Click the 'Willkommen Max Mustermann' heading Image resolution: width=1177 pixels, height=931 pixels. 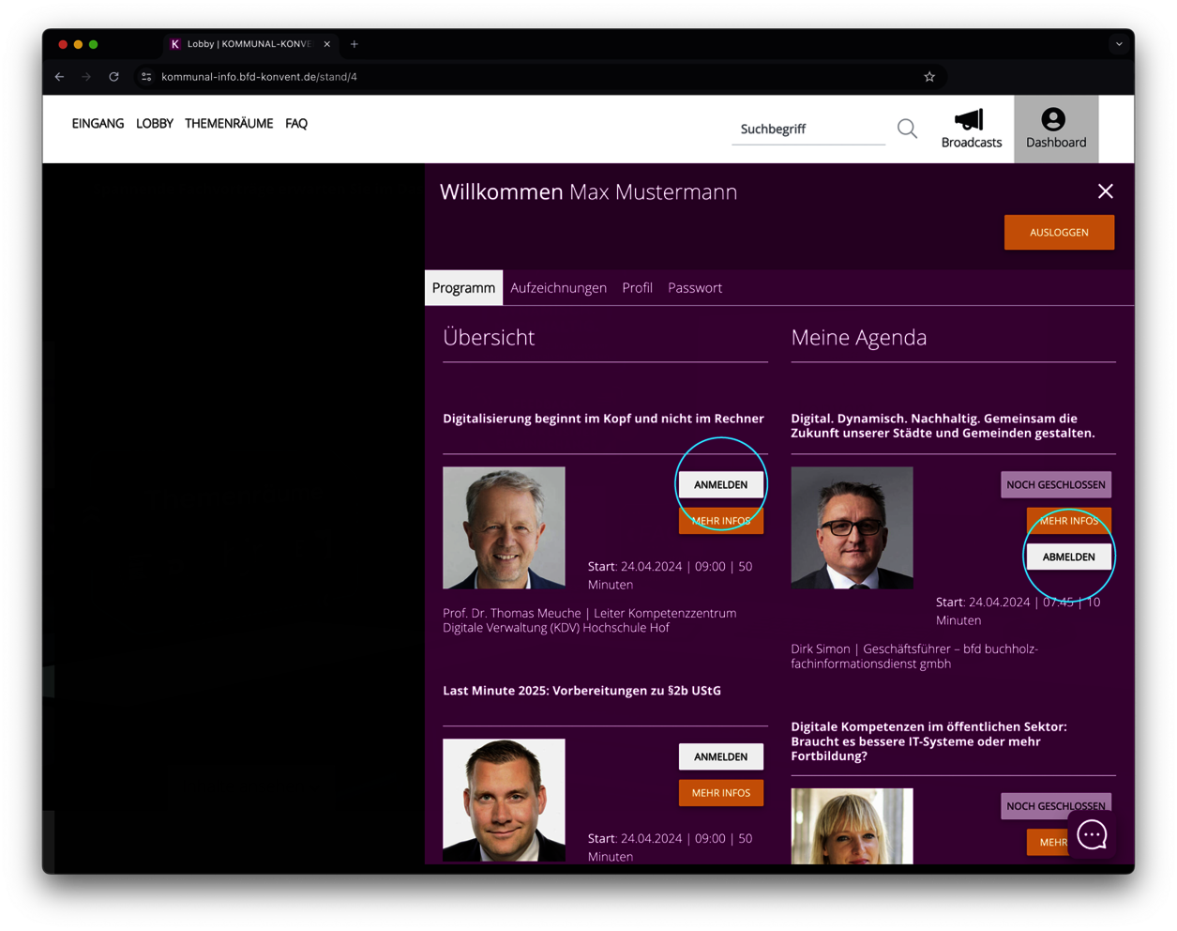pos(588,192)
